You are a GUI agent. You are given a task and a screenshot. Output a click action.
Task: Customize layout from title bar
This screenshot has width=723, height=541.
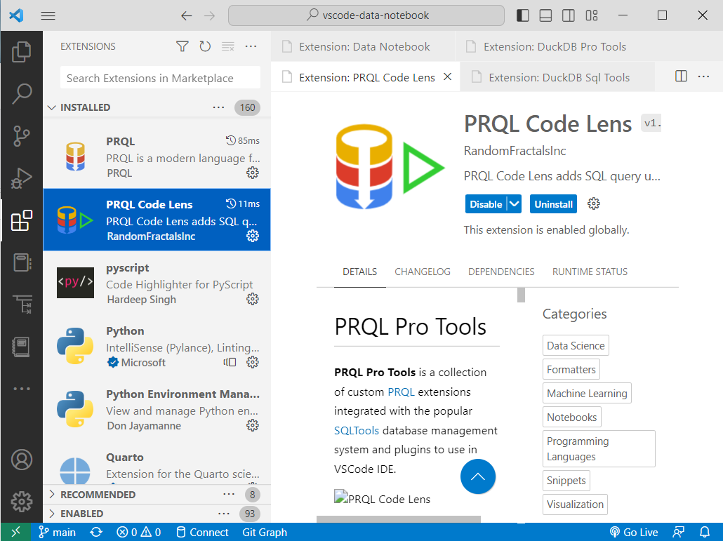click(592, 15)
